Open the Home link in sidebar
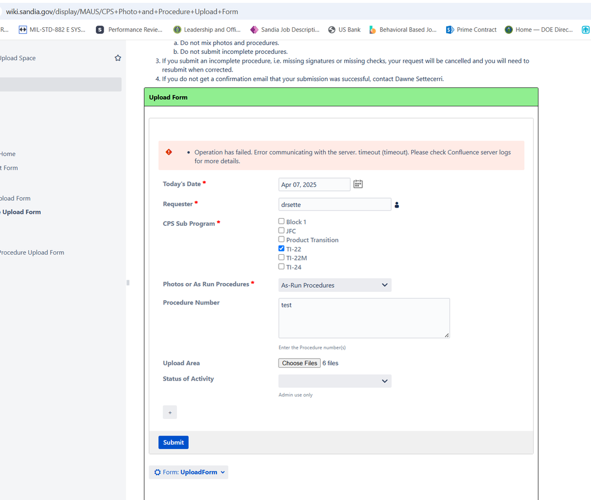Screen dimensions: 591x500 coord(8,154)
